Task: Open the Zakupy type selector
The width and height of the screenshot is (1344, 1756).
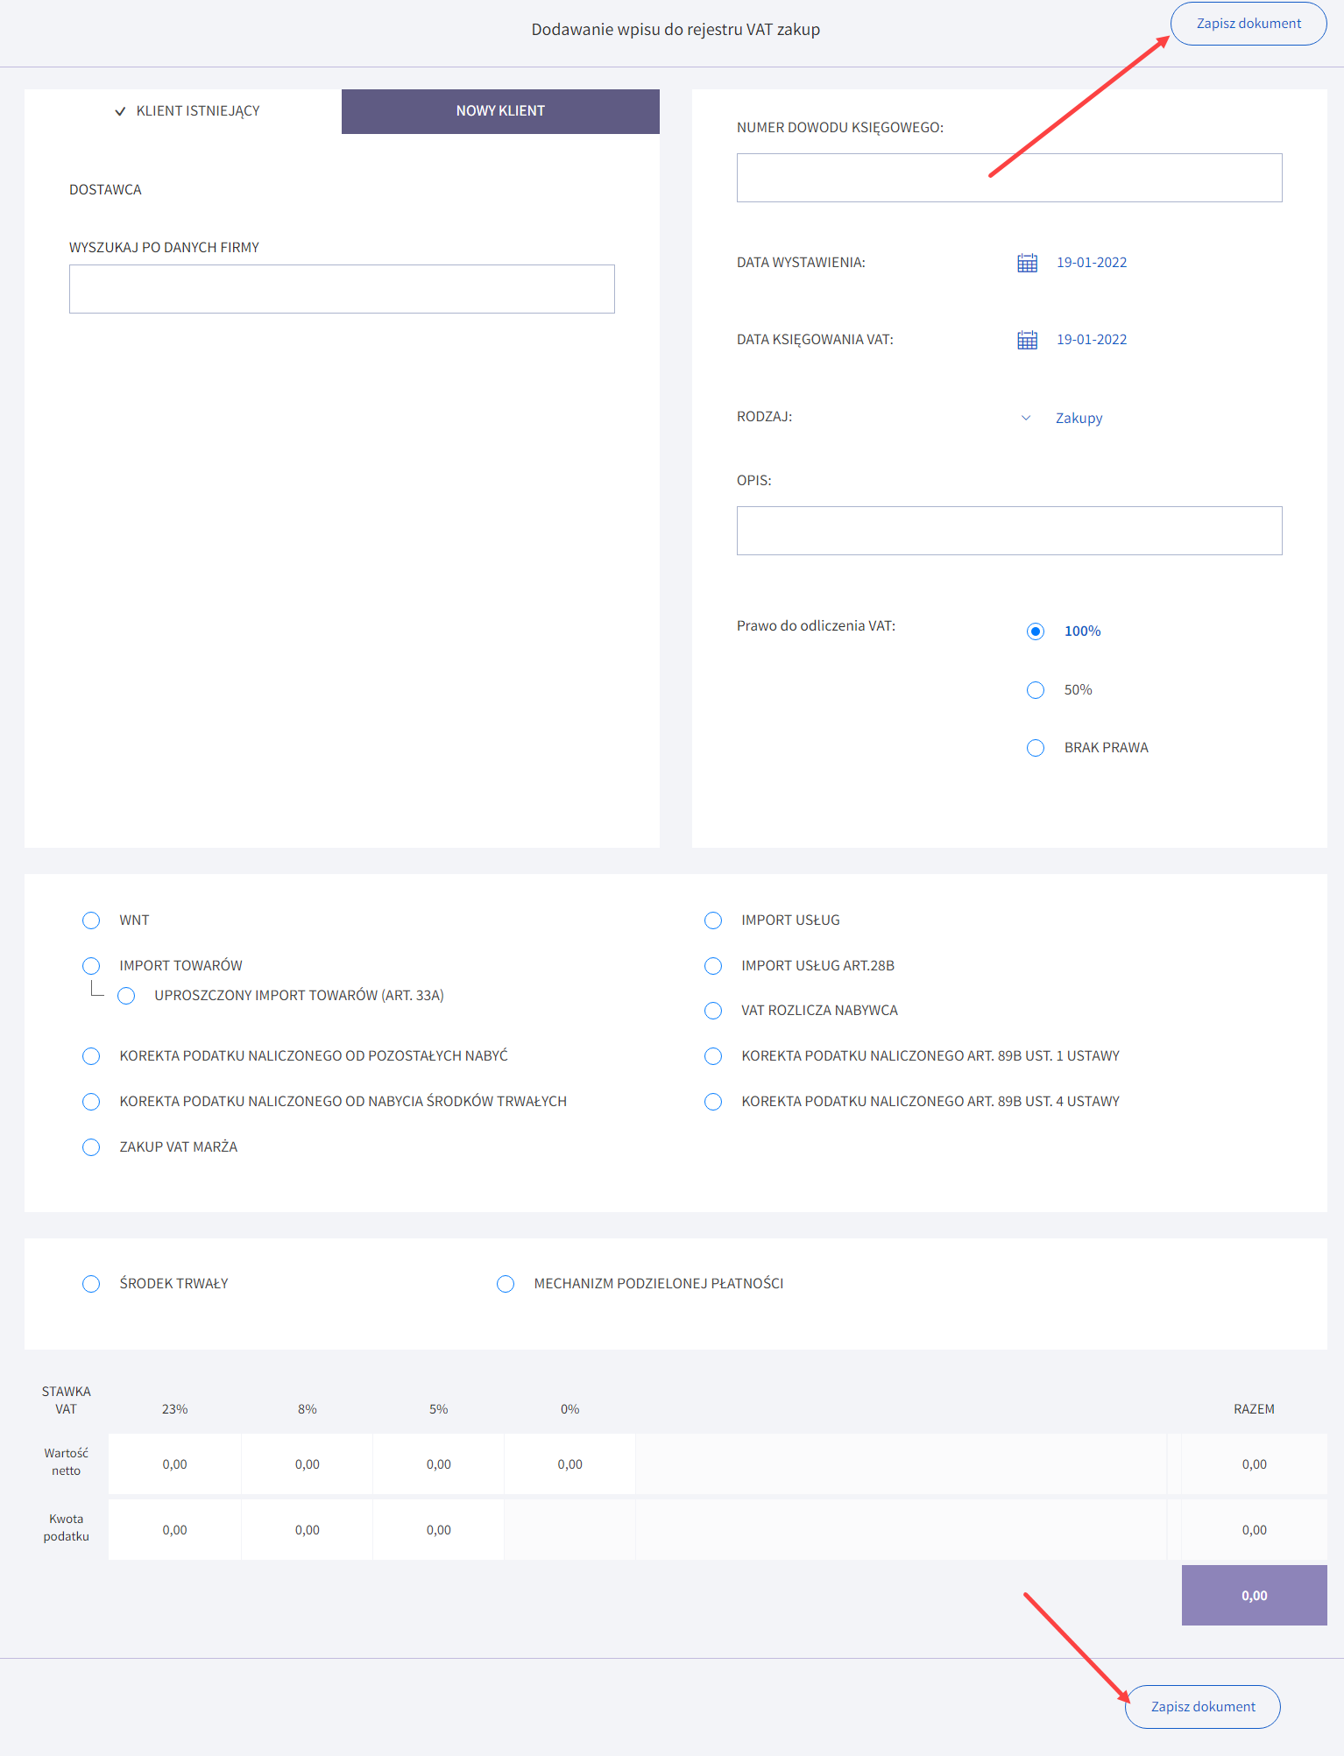Action: click(1079, 418)
